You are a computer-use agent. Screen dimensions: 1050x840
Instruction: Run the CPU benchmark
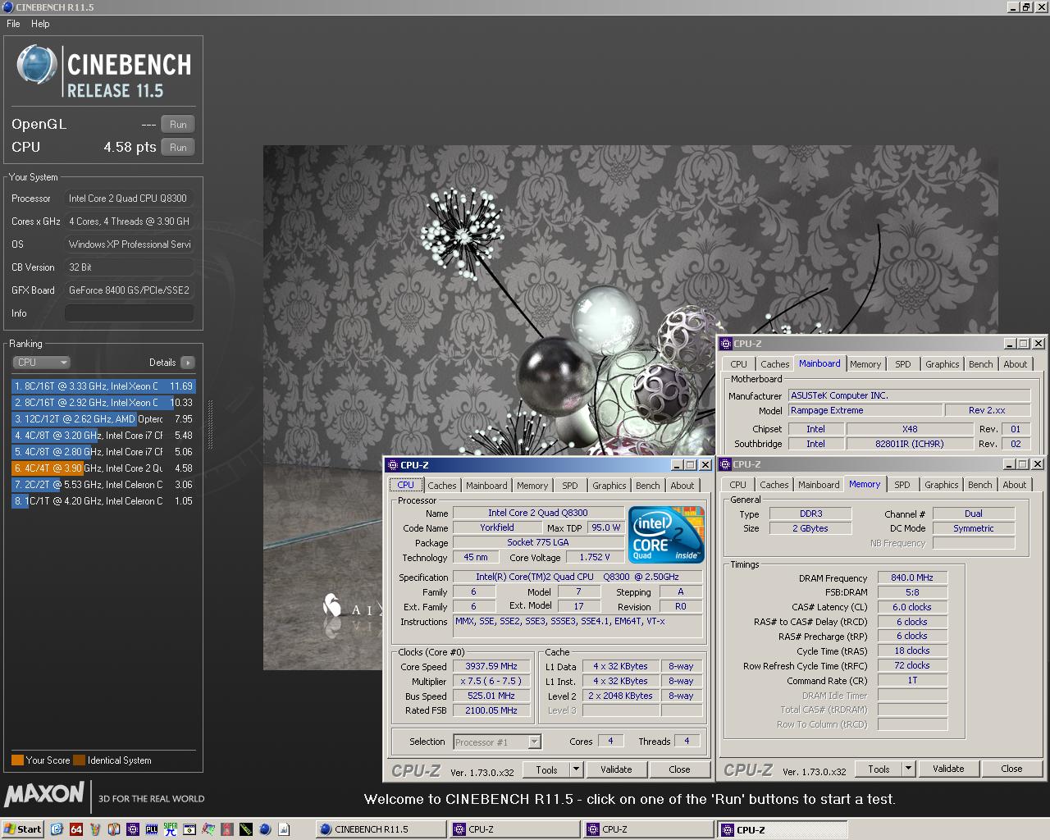(178, 148)
